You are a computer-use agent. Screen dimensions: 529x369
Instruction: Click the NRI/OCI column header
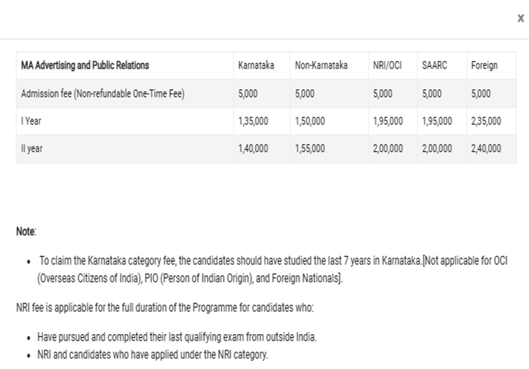(387, 65)
